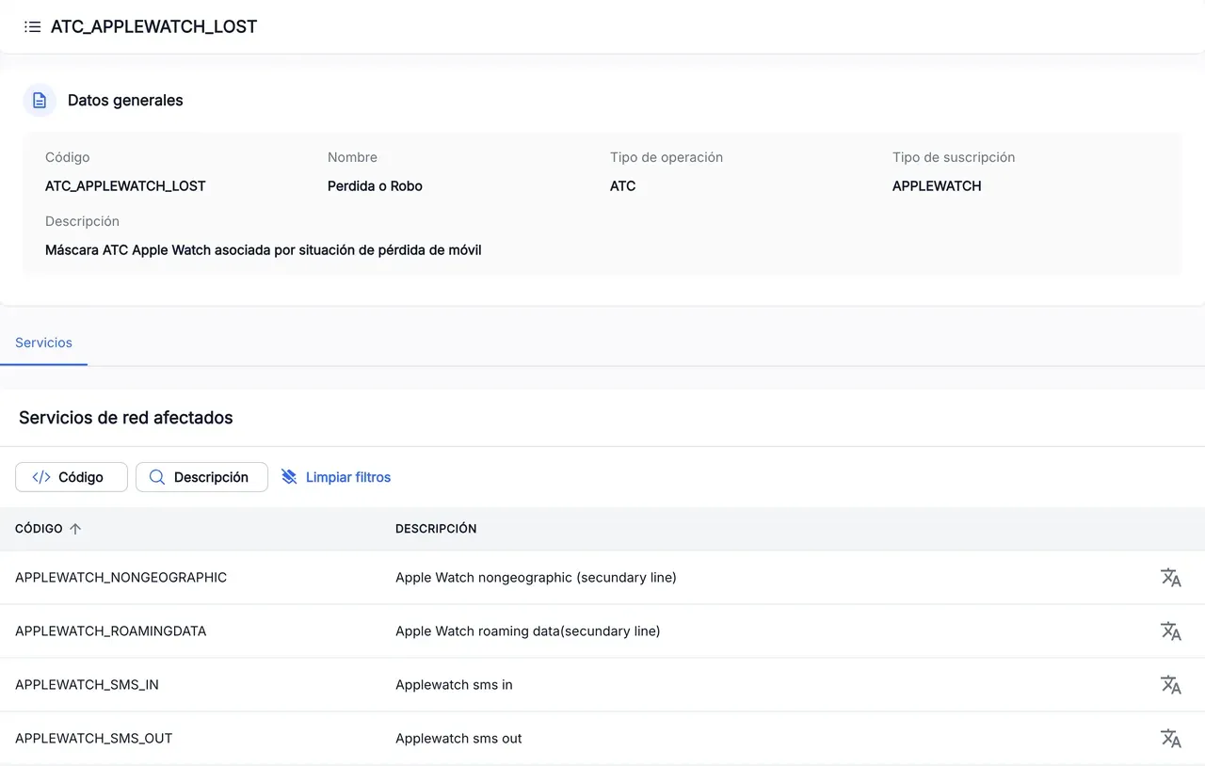1205x766 pixels.
Task: Switch to the Servicios tab
Action: tap(43, 343)
